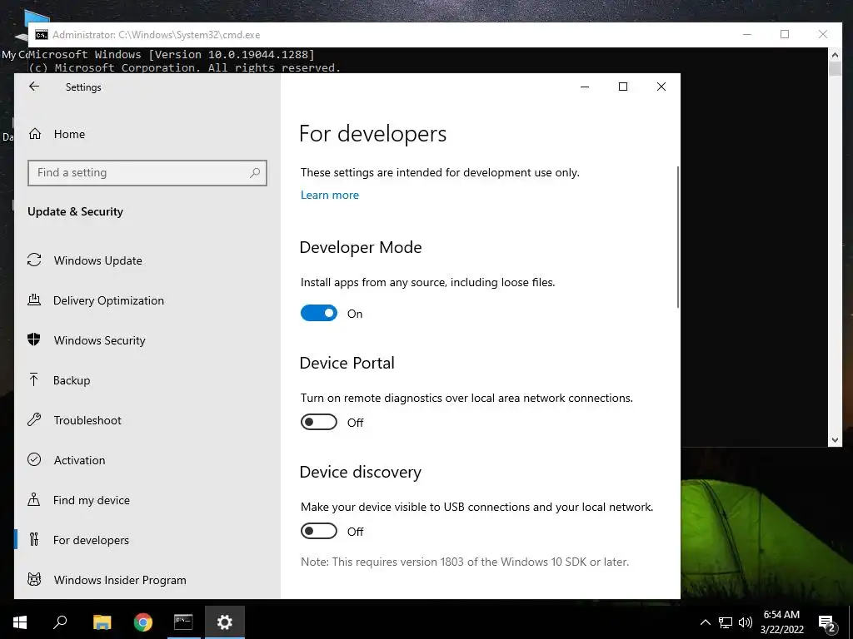Go back using the Settings back arrow
853x639 pixels.
pyautogui.click(x=34, y=87)
